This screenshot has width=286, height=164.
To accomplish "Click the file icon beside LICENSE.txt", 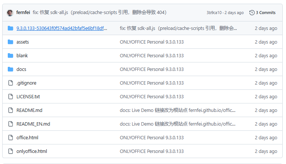I will pyautogui.click(x=11, y=96).
